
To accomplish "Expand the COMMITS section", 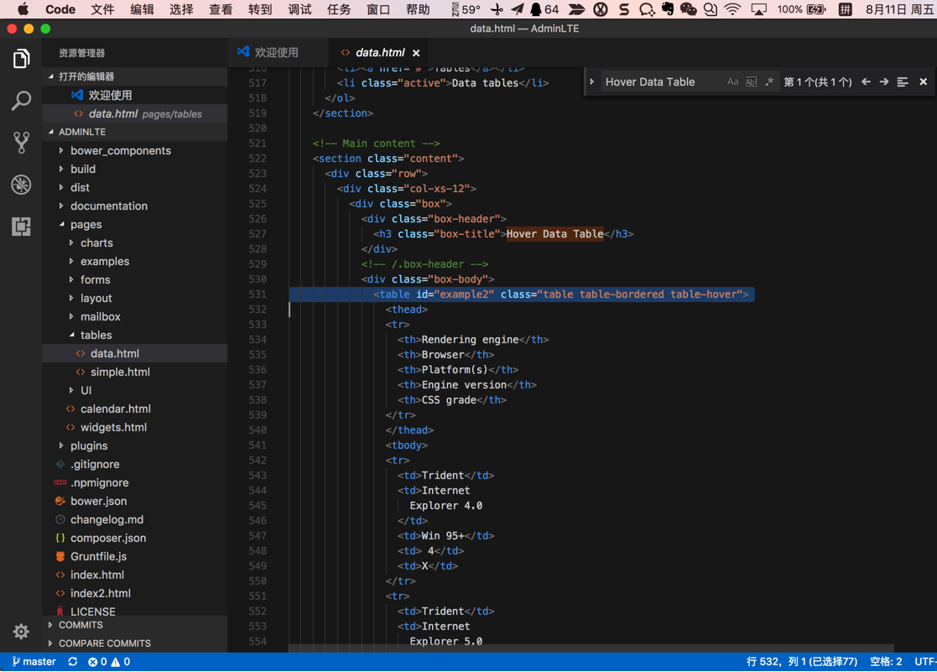I will pyautogui.click(x=81, y=625).
